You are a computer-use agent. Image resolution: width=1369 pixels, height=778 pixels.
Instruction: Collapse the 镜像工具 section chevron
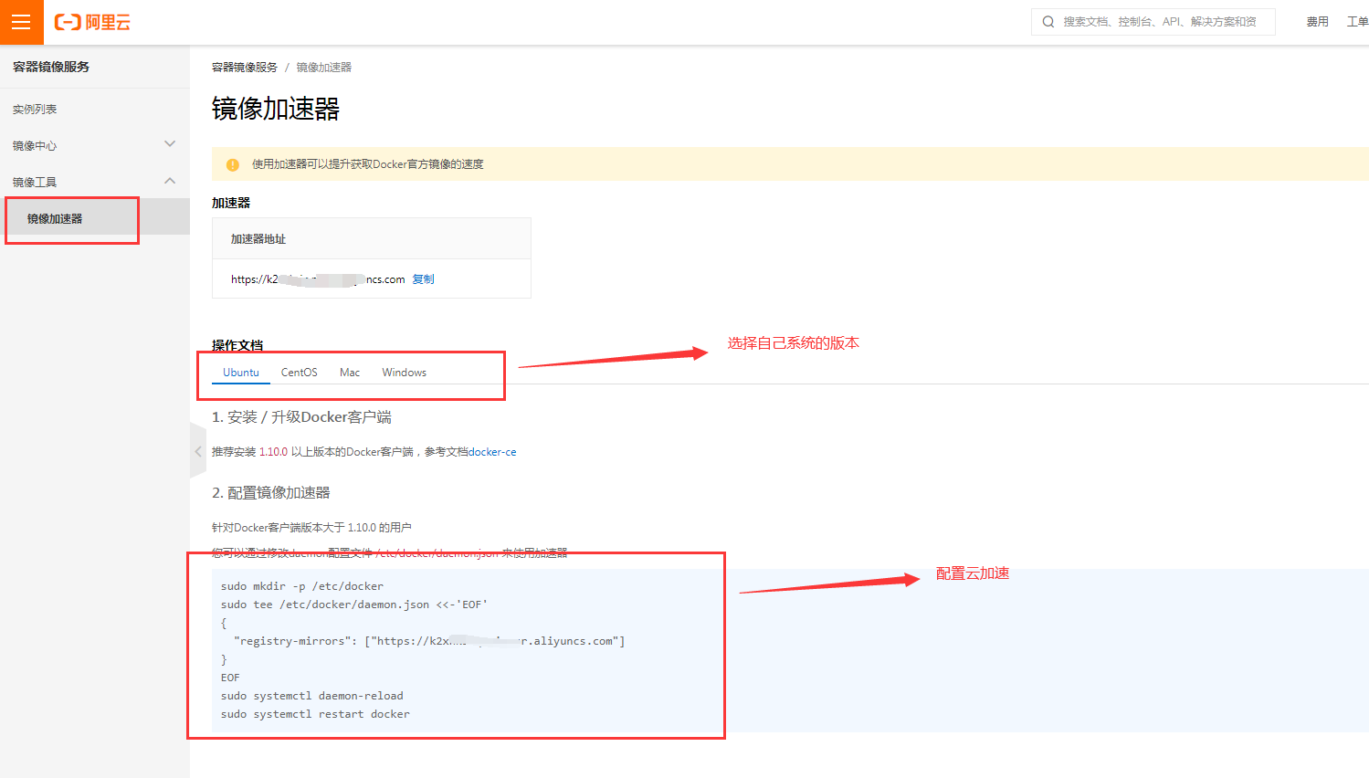click(169, 181)
